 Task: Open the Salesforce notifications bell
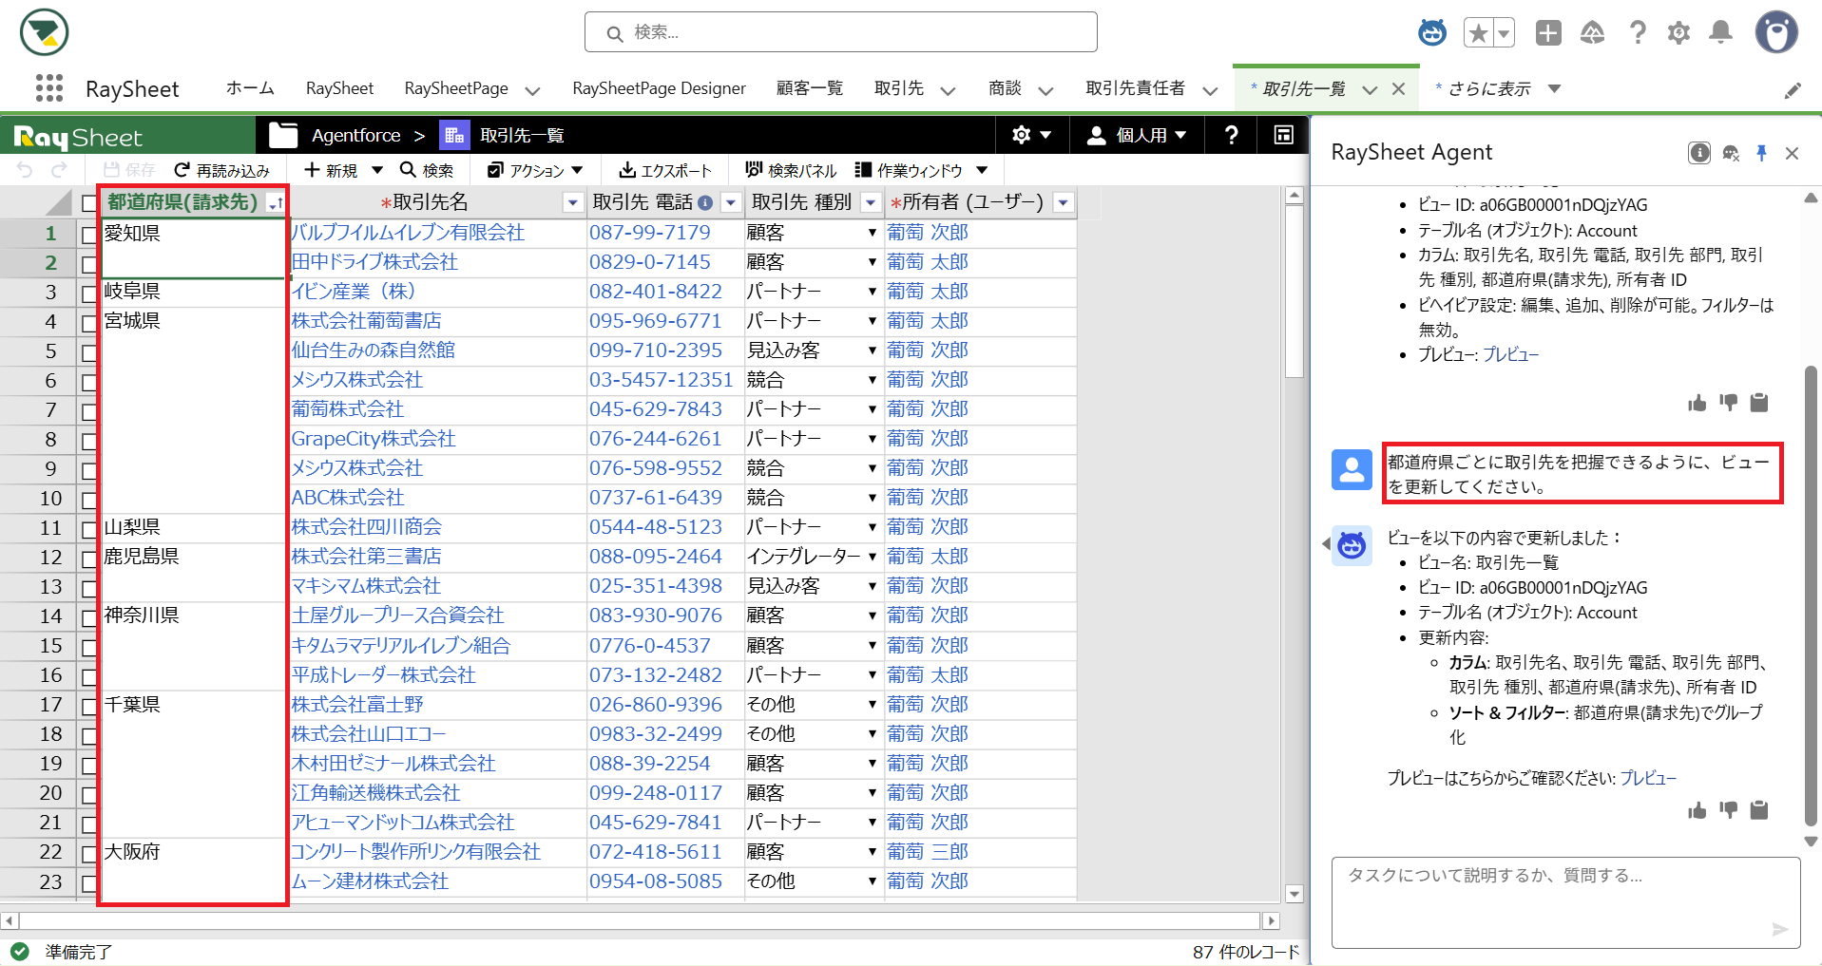coord(1720,33)
